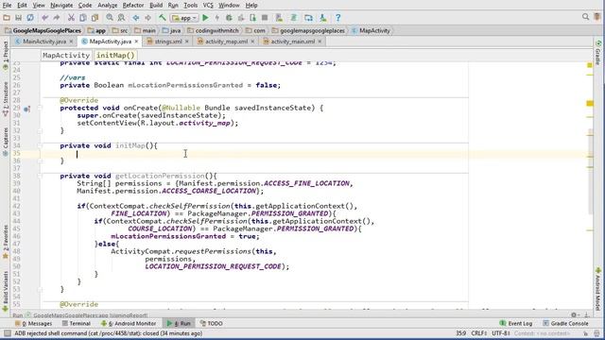Click the Run panel hide arrow
The image size is (605, 340).
[x=586, y=314]
